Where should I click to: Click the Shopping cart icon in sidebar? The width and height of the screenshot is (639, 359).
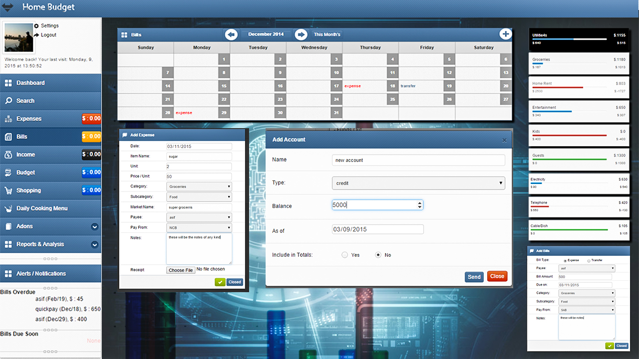pos(8,190)
